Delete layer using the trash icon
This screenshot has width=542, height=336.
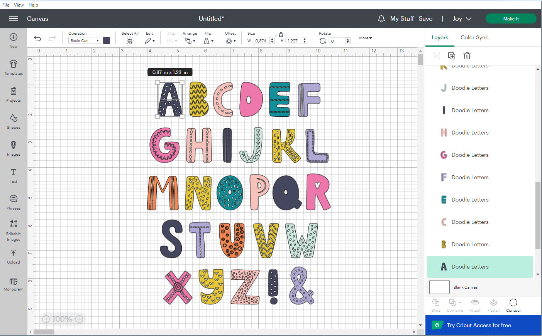(467, 56)
